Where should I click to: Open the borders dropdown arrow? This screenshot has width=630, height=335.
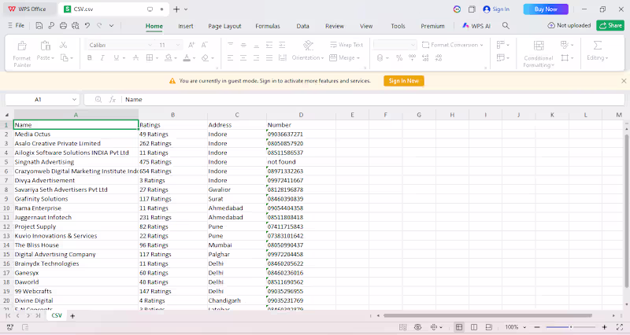point(157,58)
